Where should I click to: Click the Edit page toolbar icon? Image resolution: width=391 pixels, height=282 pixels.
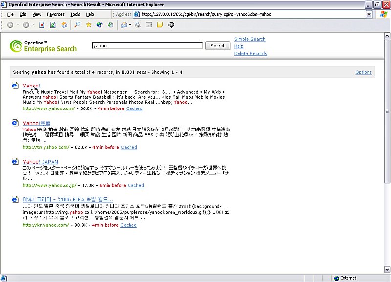click(149, 25)
